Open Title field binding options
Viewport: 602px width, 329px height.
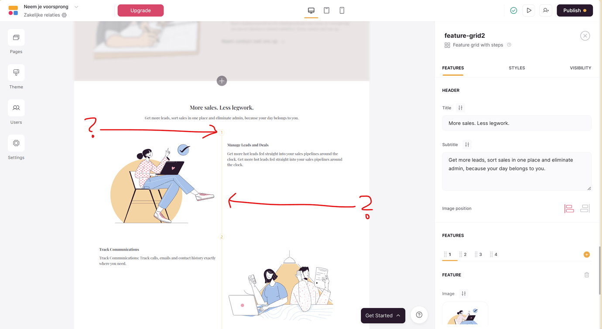(460, 108)
